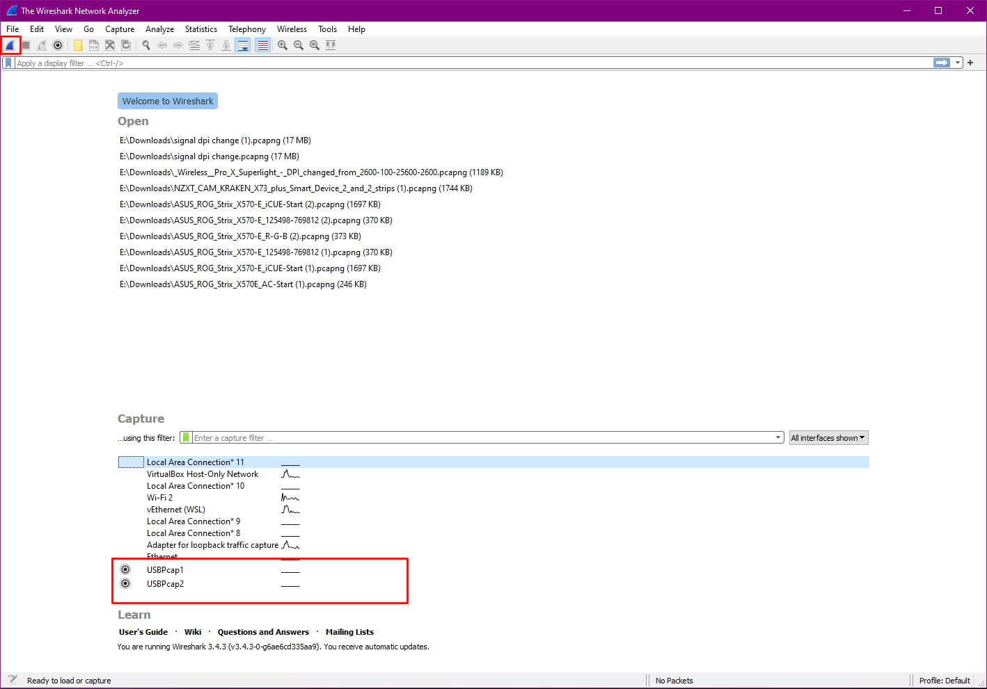Open recent file ASUS_ROG_Strix_X570E_AC-Start (1).pcapng
987x689 pixels.
tap(243, 284)
